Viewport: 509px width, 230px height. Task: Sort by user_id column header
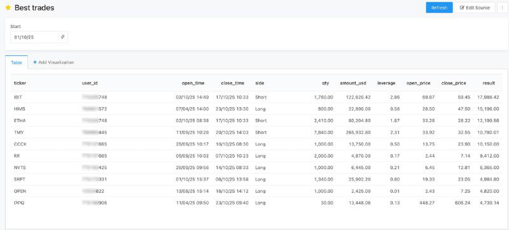point(90,83)
